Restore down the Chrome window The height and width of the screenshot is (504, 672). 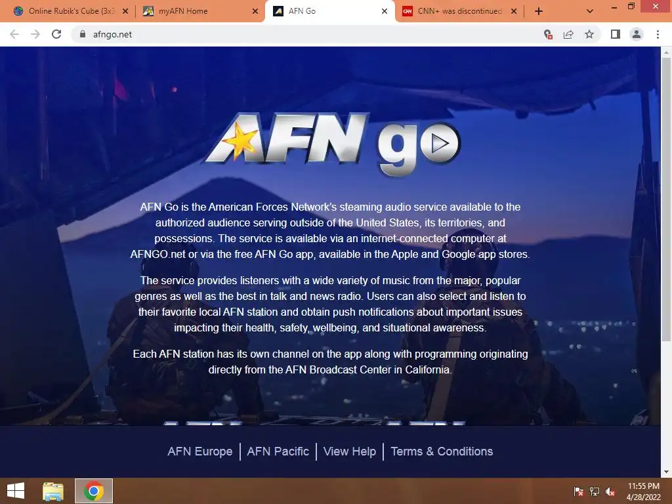coord(631,6)
